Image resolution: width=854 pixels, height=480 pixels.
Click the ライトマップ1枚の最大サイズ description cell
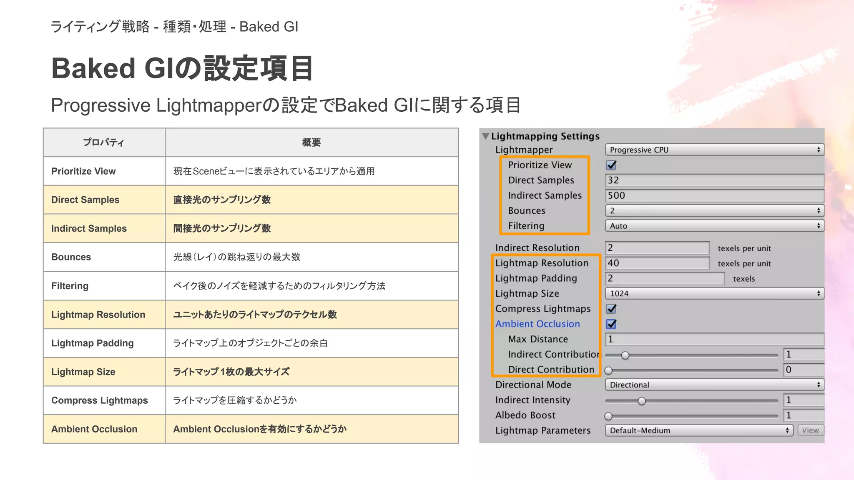311,372
